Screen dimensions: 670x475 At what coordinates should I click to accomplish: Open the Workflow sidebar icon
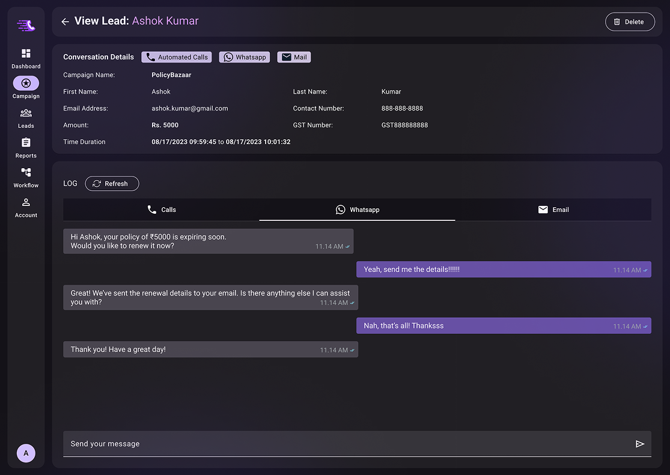(x=26, y=172)
